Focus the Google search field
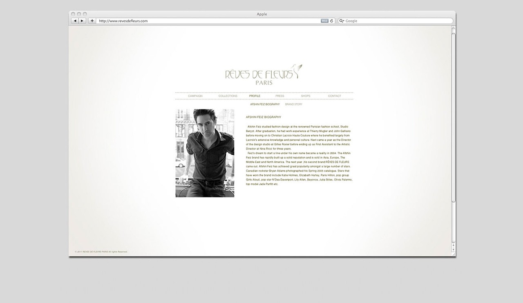Screen dimensions: 523x303 [x=396, y=21]
